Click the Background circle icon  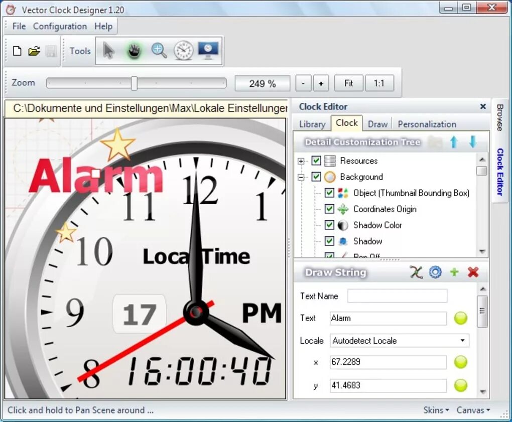click(x=330, y=177)
